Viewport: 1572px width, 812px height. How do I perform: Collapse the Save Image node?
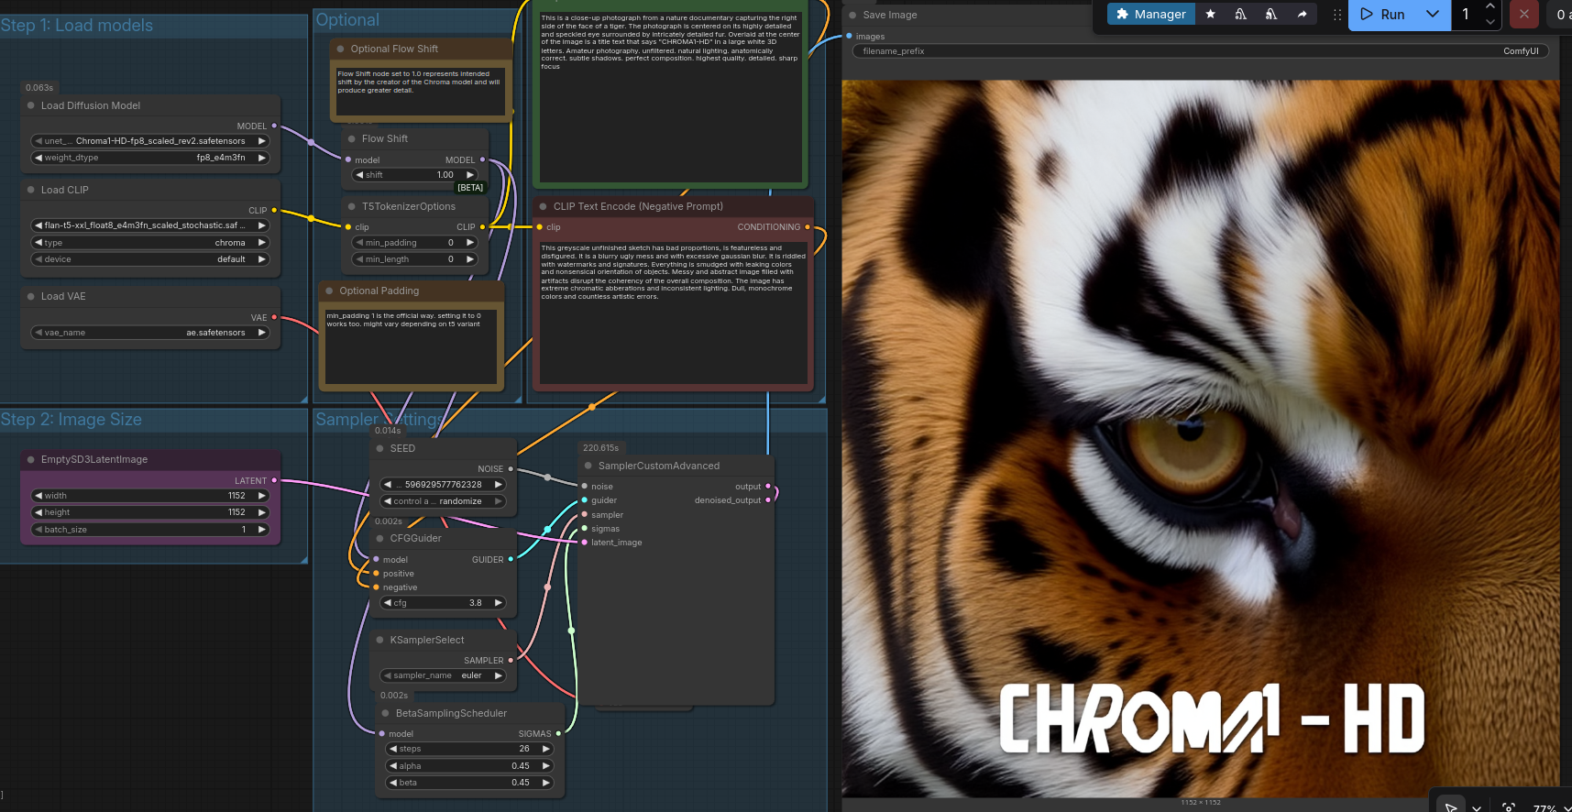pos(853,15)
